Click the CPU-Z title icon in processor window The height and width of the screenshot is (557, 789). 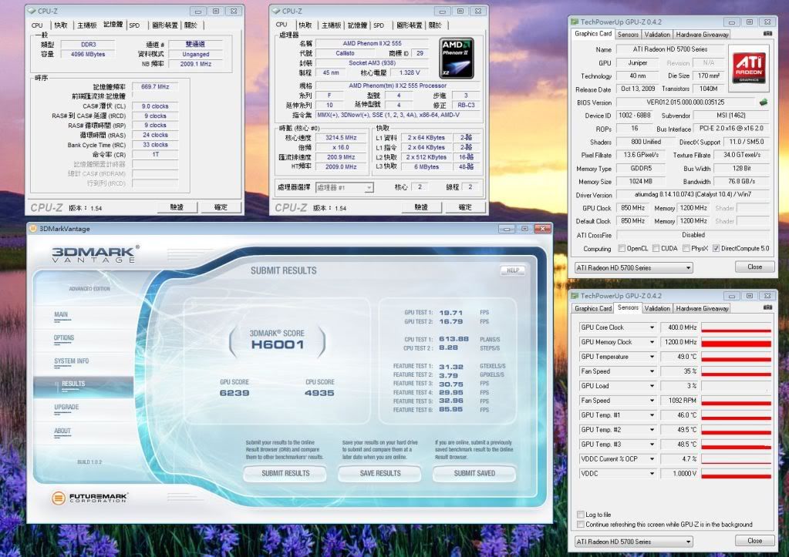tap(275, 11)
